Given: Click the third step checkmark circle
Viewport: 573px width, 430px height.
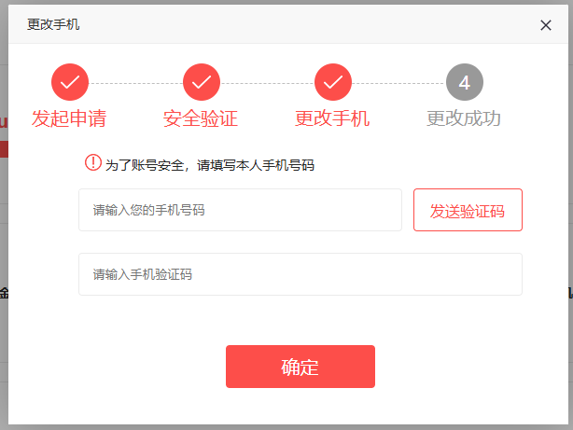Looking at the screenshot, I should pos(333,82).
